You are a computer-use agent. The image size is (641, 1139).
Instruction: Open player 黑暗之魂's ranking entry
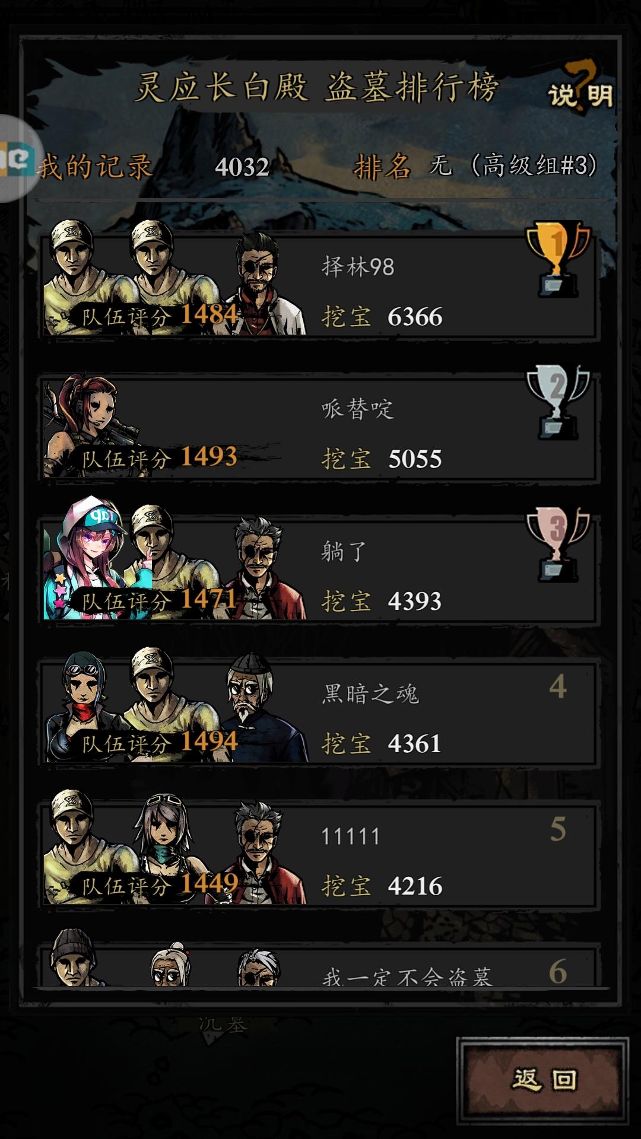point(319,713)
